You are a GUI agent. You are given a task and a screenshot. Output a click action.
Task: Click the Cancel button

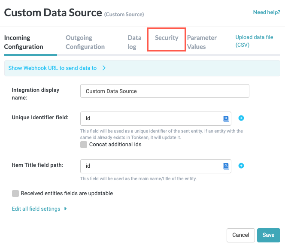[240, 235]
